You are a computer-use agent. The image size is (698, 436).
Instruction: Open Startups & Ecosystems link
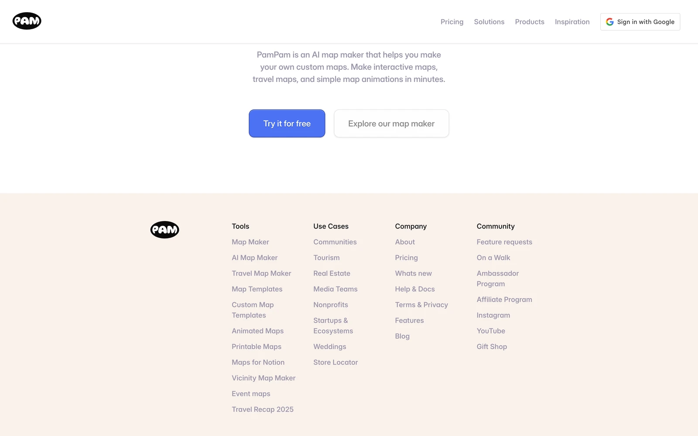(333, 326)
